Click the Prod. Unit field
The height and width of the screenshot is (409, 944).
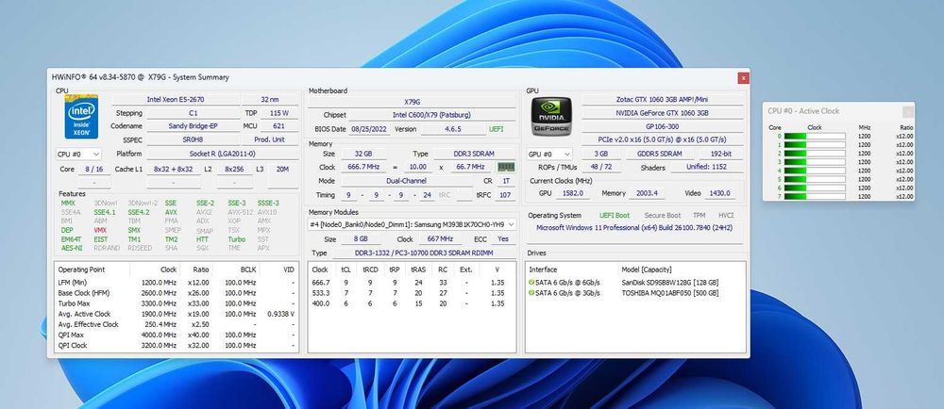[x=270, y=139]
